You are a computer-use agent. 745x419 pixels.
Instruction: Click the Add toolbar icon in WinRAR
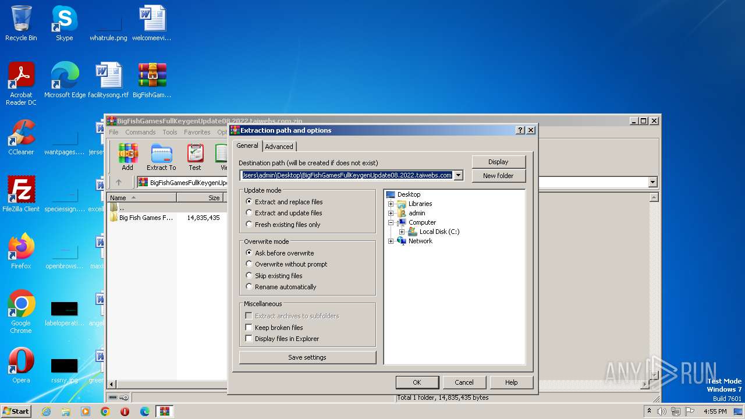click(x=127, y=157)
